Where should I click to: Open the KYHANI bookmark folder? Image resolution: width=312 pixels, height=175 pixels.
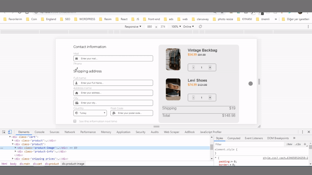click(x=245, y=19)
